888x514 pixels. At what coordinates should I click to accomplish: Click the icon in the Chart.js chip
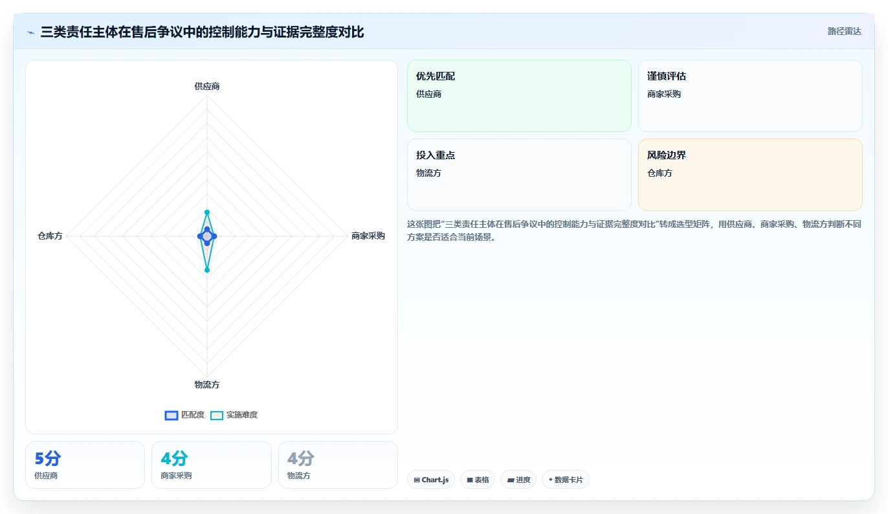coord(417,480)
